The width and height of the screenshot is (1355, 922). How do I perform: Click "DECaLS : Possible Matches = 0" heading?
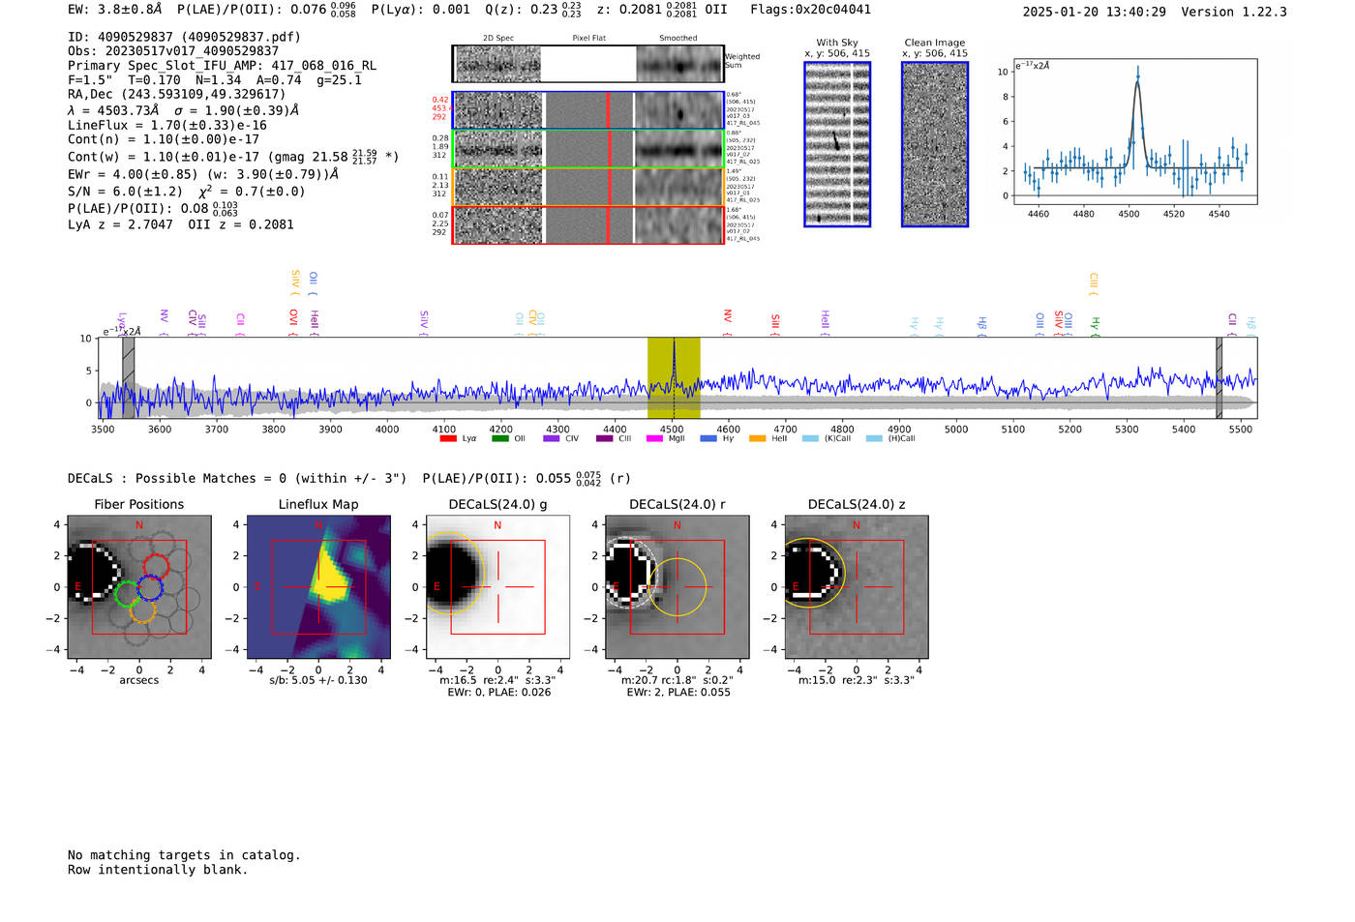click(x=177, y=479)
